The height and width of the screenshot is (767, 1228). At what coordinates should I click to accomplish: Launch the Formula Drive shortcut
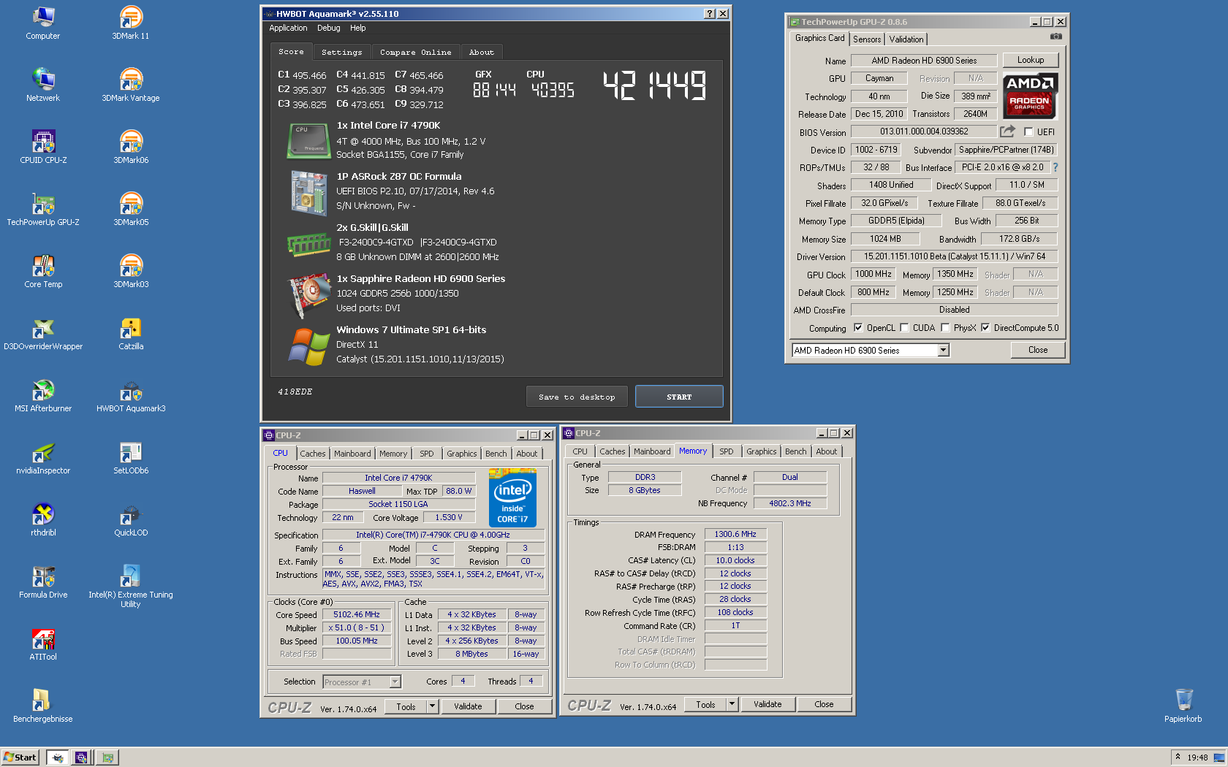tap(43, 581)
